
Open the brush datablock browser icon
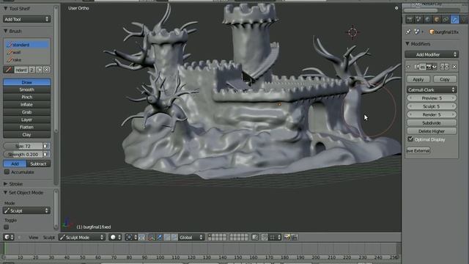tap(8, 70)
